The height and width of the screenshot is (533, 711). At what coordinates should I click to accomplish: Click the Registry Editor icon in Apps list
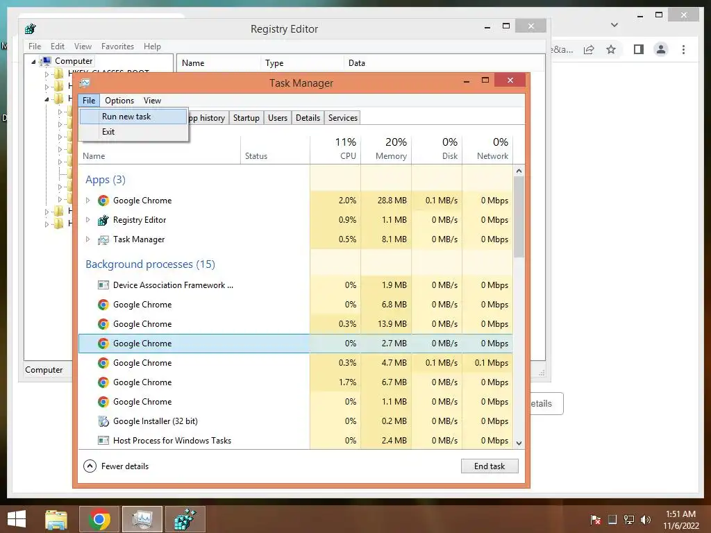coord(103,220)
